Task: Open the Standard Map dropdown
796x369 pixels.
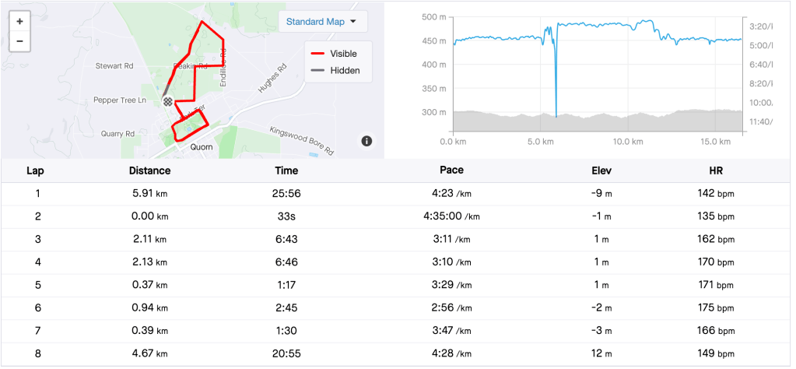Action: point(322,22)
